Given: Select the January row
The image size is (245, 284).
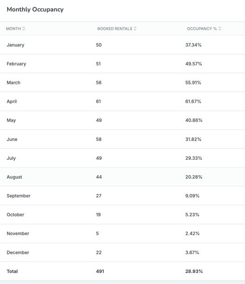Looking at the screenshot, I should click(x=122, y=45).
